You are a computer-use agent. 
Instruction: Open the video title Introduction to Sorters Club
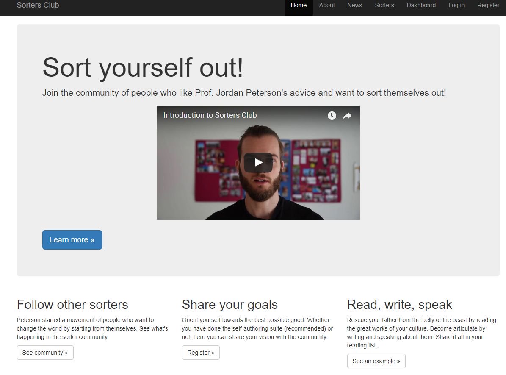click(x=210, y=115)
